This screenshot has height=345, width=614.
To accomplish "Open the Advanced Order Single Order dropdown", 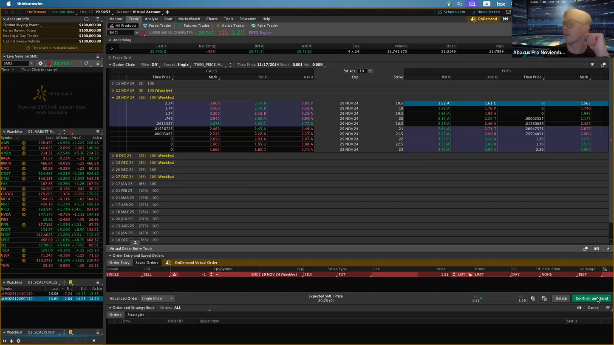I will 157,298.
